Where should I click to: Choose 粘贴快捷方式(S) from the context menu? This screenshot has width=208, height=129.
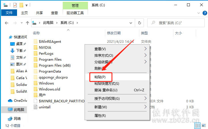coord(117,84)
